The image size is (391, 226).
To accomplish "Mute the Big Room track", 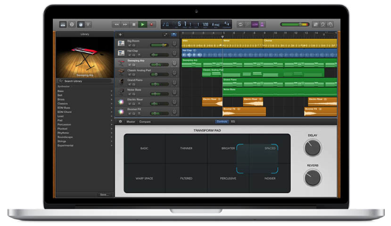I will pyautogui.click(x=129, y=45).
